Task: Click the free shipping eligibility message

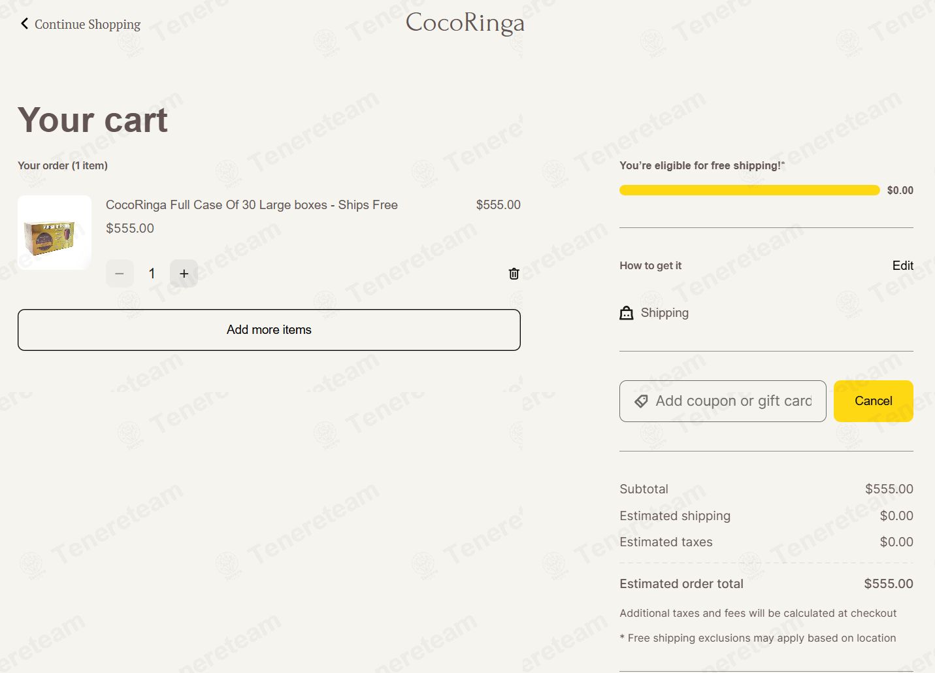Action: click(x=702, y=165)
